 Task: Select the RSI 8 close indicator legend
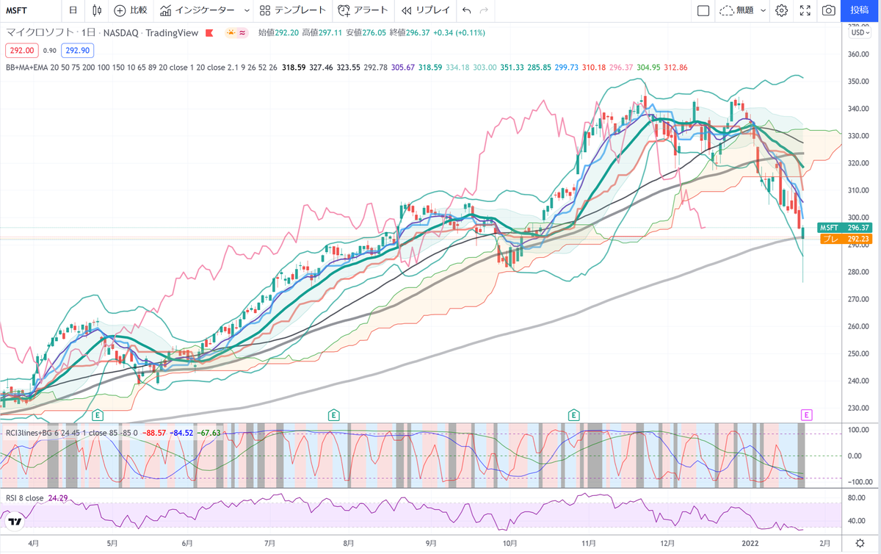coord(25,497)
